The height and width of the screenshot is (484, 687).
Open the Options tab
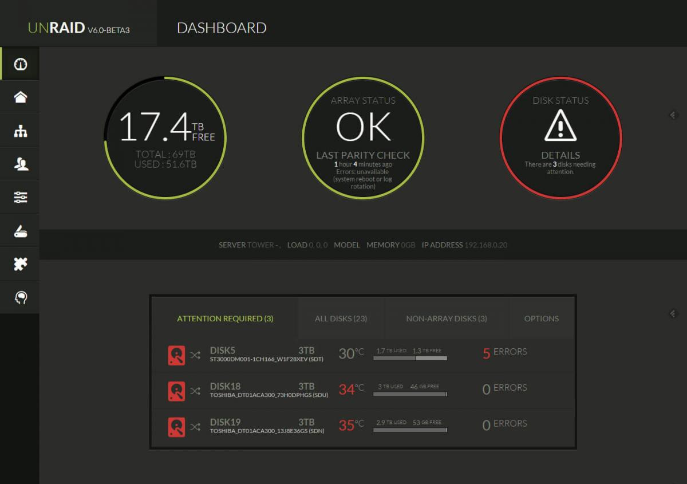(542, 318)
